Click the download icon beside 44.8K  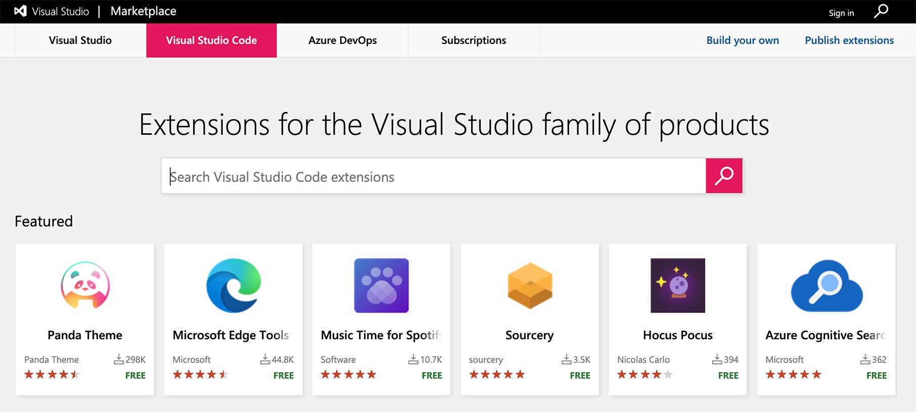(265, 359)
